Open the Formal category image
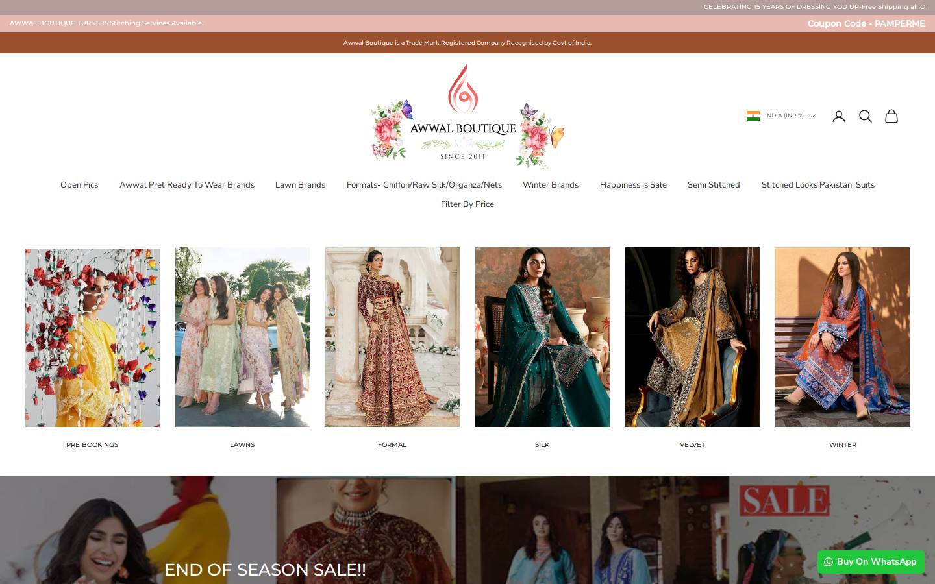 392,337
